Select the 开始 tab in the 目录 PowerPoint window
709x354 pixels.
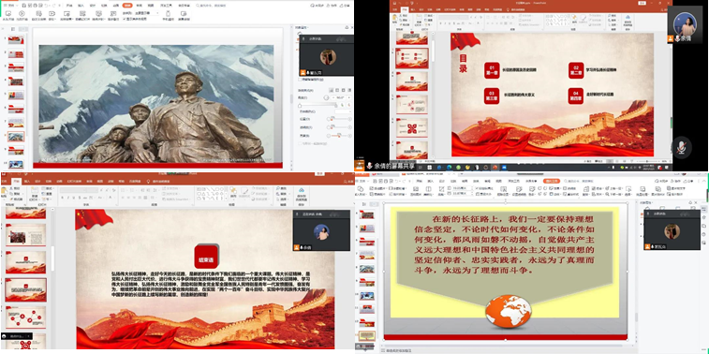[405, 9]
